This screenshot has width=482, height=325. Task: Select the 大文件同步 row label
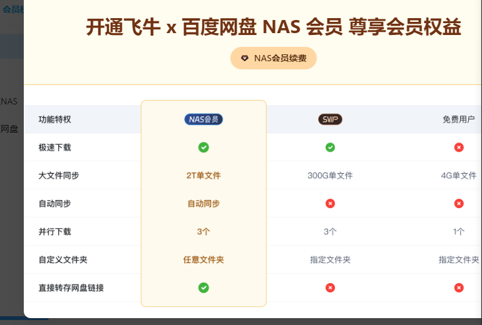tap(59, 176)
